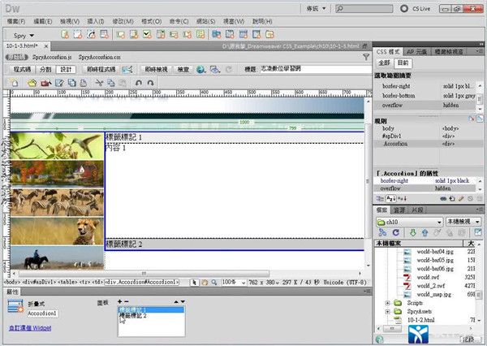Click the Redo arrow icon
The width and height of the screenshot is (487, 346).
pos(150,83)
